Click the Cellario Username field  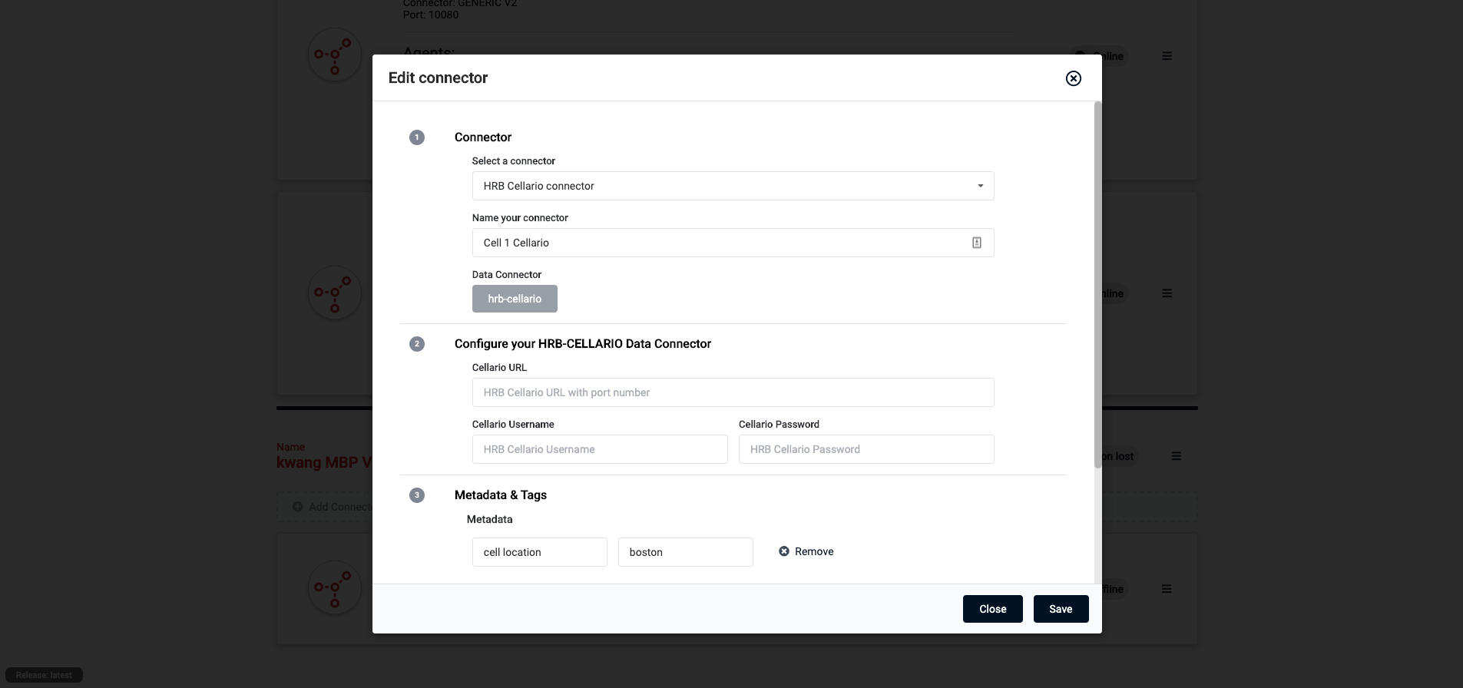coord(599,449)
